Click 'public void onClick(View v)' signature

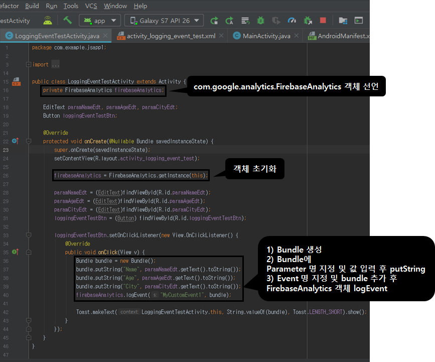tap(102, 253)
